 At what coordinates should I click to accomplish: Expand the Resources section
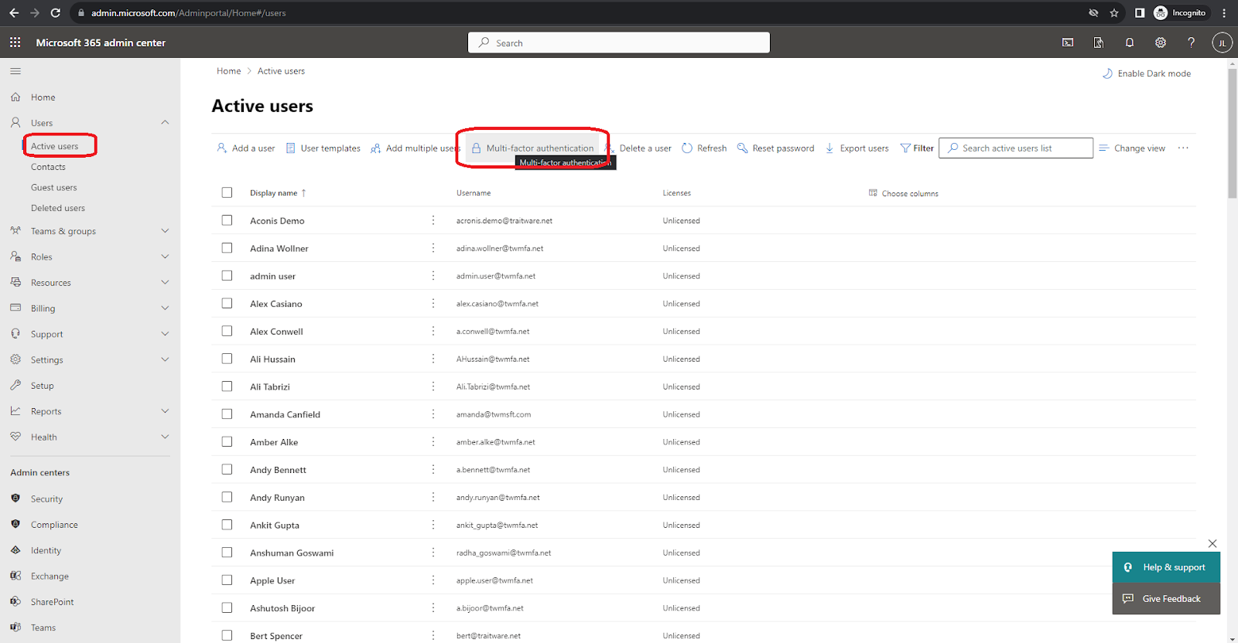[165, 282]
